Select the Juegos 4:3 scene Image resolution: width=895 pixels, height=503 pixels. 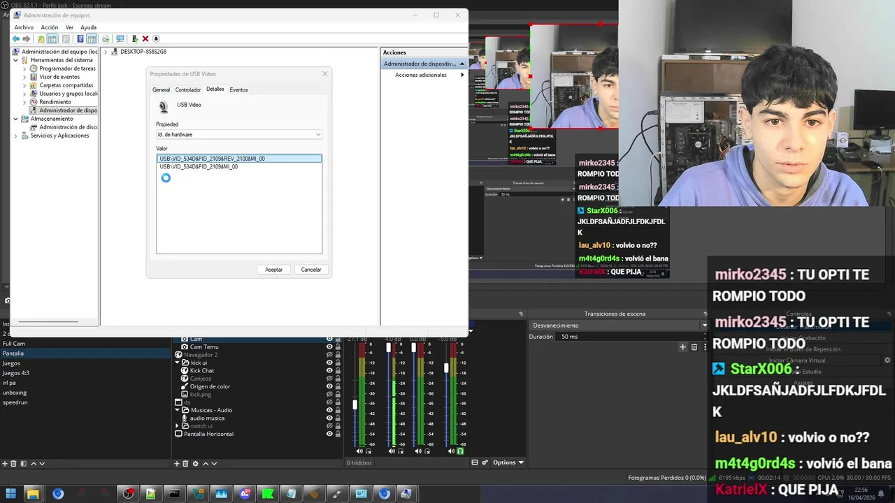16,373
